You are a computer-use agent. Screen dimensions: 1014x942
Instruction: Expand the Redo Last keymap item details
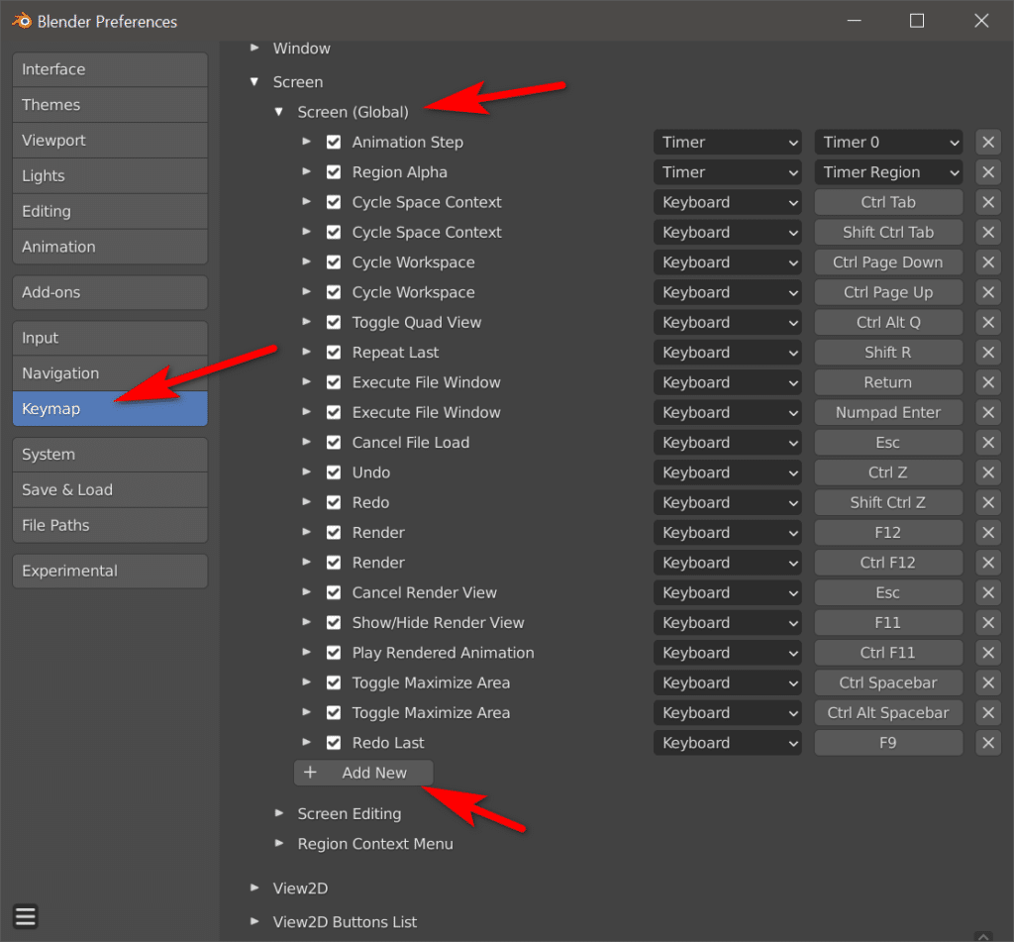tap(307, 742)
